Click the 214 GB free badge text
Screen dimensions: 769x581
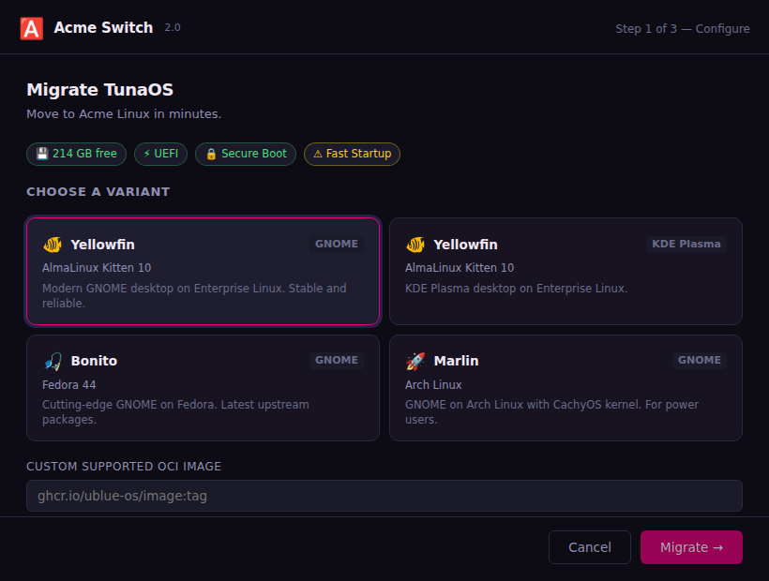84,154
